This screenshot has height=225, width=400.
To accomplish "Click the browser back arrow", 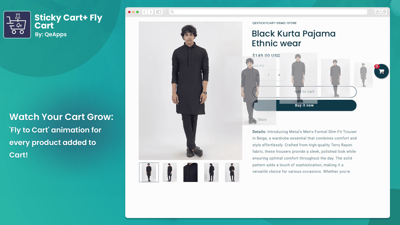I will [x=144, y=12].
